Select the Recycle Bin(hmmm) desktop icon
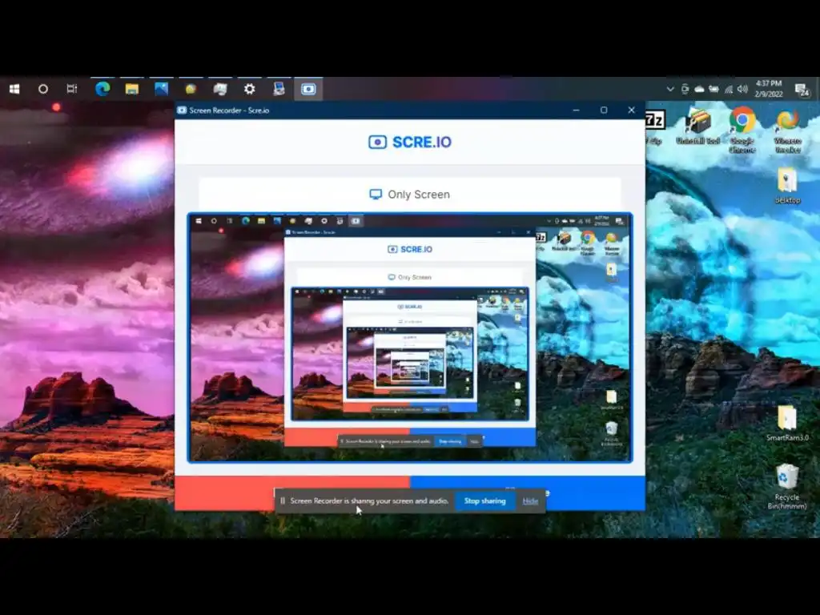 click(787, 486)
